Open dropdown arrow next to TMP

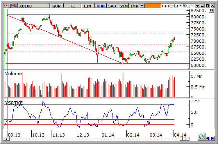(142, 6)
